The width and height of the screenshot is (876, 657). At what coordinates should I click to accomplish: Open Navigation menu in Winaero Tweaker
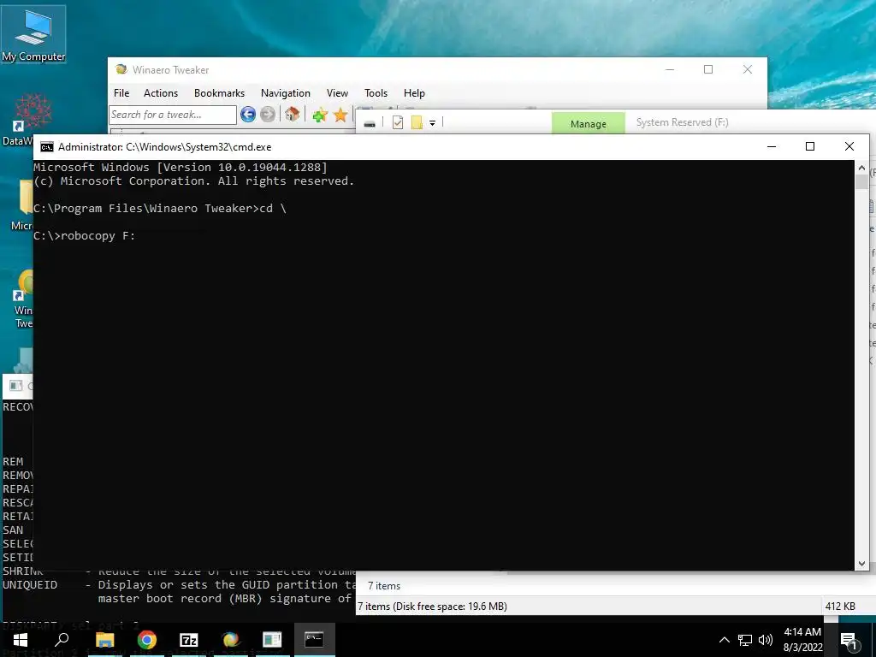pos(286,93)
